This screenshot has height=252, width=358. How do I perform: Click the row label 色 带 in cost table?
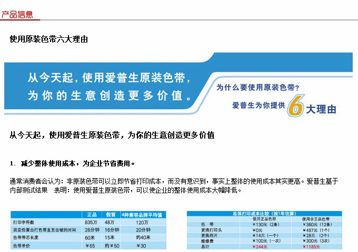(207, 224)
